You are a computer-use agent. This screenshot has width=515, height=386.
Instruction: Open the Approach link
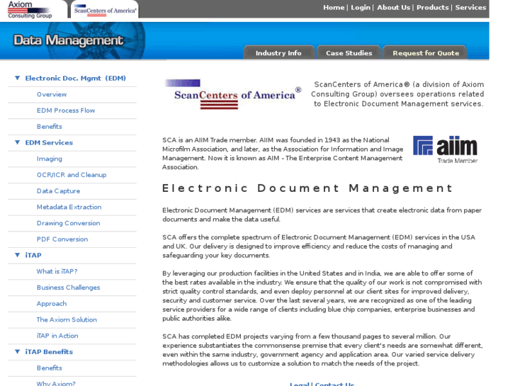point(52,304)
